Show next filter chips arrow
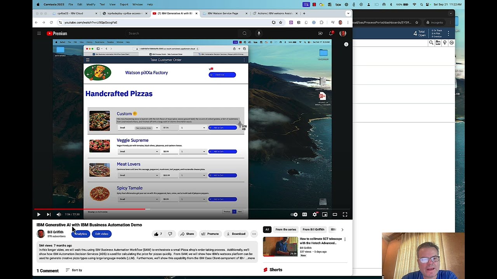The height and width of the screenshot is (279, 497). (342, 229)
